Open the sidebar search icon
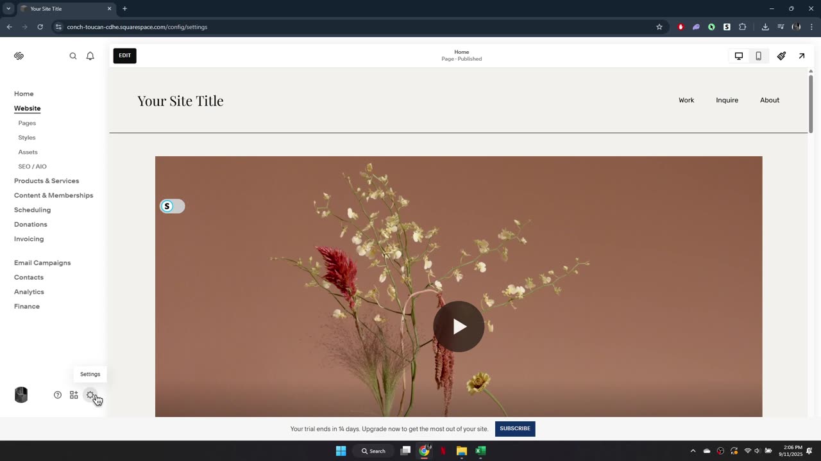The image size is (821, 461). (73, 56)
